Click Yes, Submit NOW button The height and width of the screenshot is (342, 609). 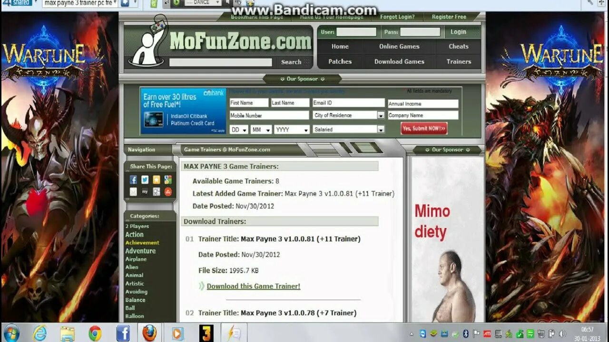coord(424,128)
